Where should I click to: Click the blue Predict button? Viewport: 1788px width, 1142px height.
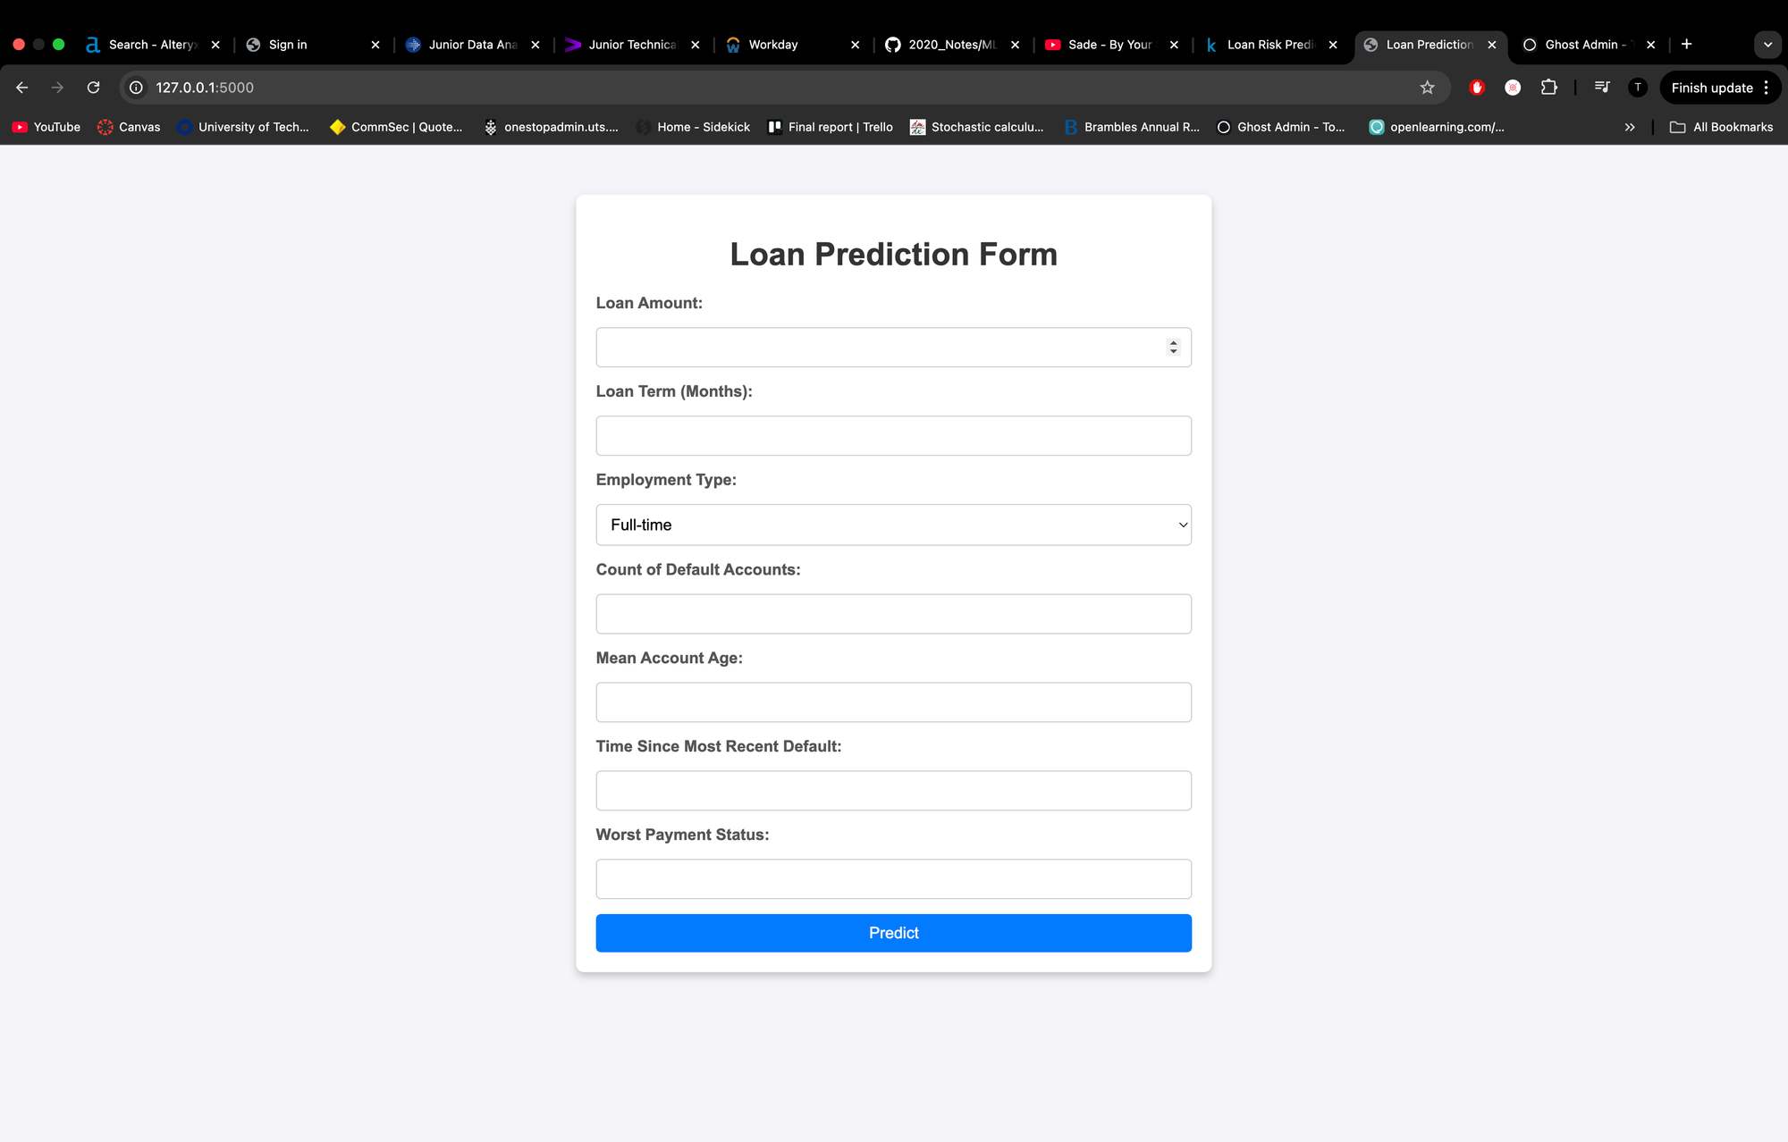coord(893,933)
